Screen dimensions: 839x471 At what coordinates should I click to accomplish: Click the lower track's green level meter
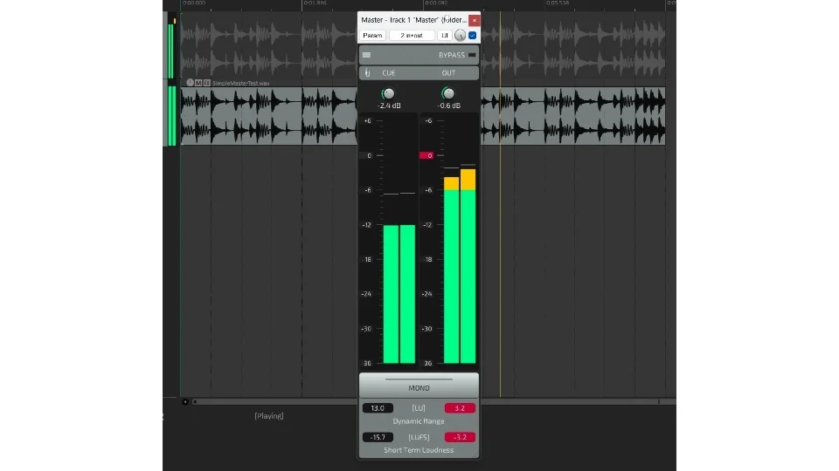(x=172, y=116)
